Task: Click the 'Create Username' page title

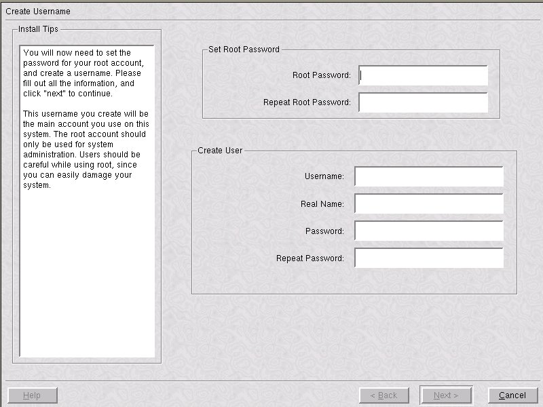Action: point(38,12)
